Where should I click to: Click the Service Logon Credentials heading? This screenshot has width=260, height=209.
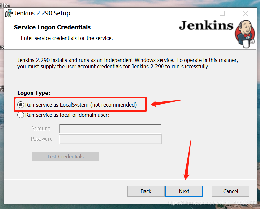(52, 27)
